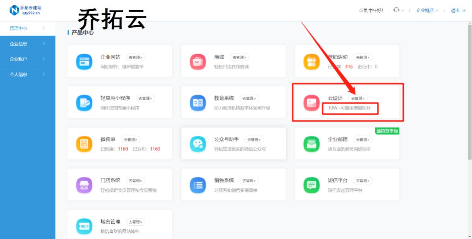The height and width of the screenshot is (239, 472).
Task: Click 进行中: 0 in 营销活动 card
Action: pyautogui.click(x=367, y=67)
